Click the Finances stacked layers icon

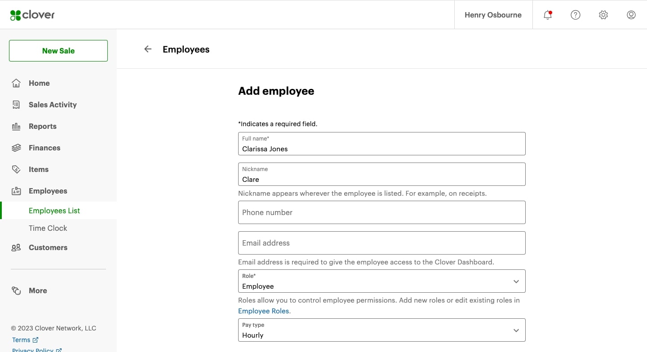point(16,148)
